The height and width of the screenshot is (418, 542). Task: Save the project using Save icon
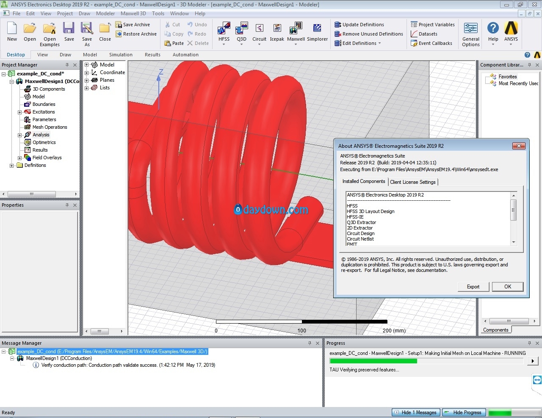pyautogui.click(x=69, y=29)
